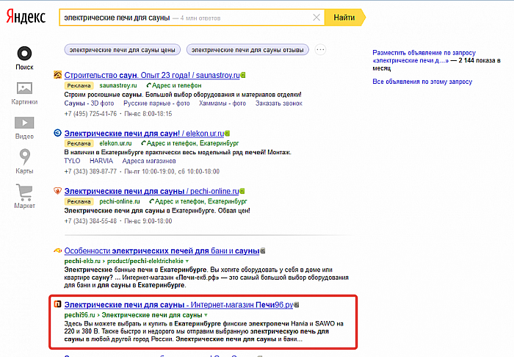This screenshot has height=357, width=514.
Task: Click Заказать звонок sitelink
Action: pyautogui.click(x=278, y=104)
